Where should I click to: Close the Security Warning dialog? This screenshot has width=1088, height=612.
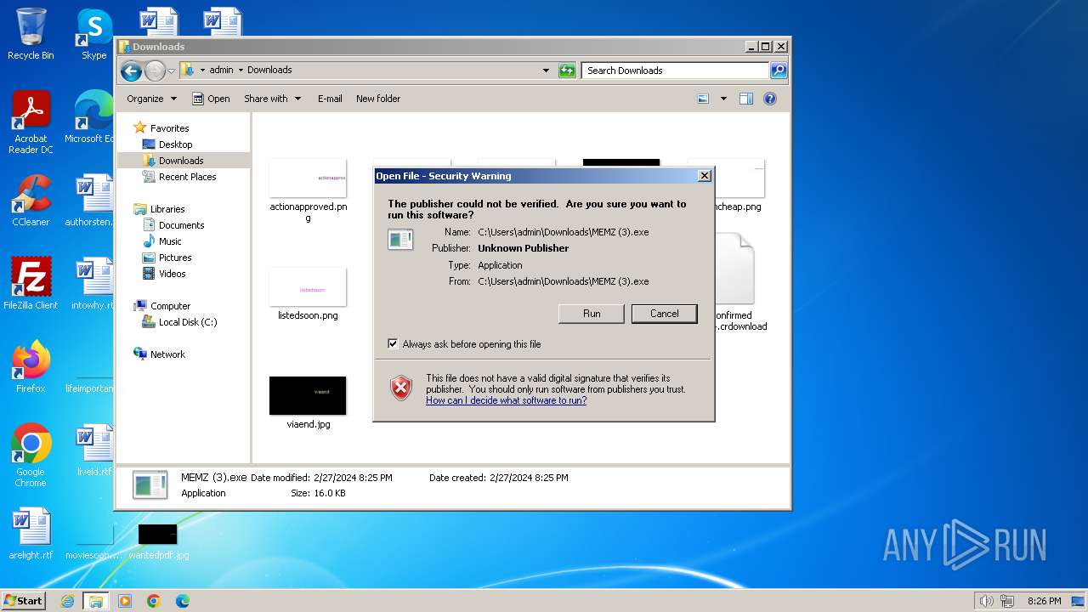tap(704, 176)
